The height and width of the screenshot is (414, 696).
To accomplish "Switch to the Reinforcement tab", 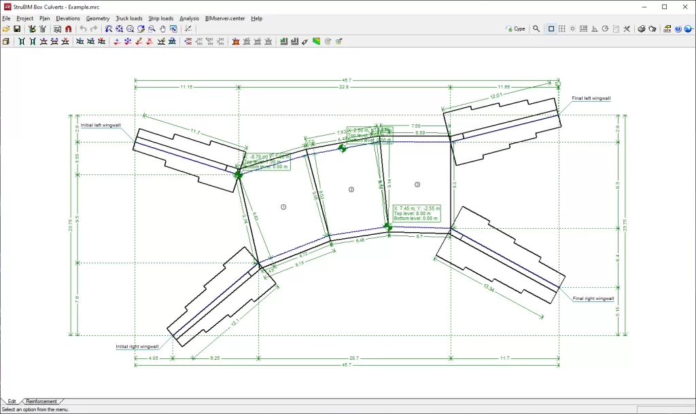I will (41, 402).
